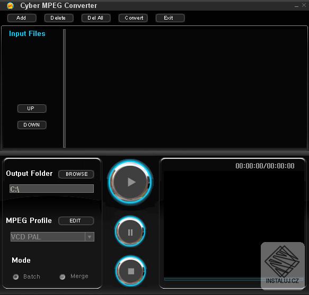Click the output folder path field

pyautogui.click(x=51, y=189)
